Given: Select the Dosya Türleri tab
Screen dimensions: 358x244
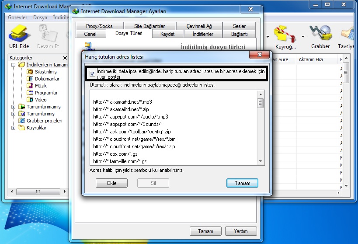Looking at the screenshot, I should click(129, 33).
